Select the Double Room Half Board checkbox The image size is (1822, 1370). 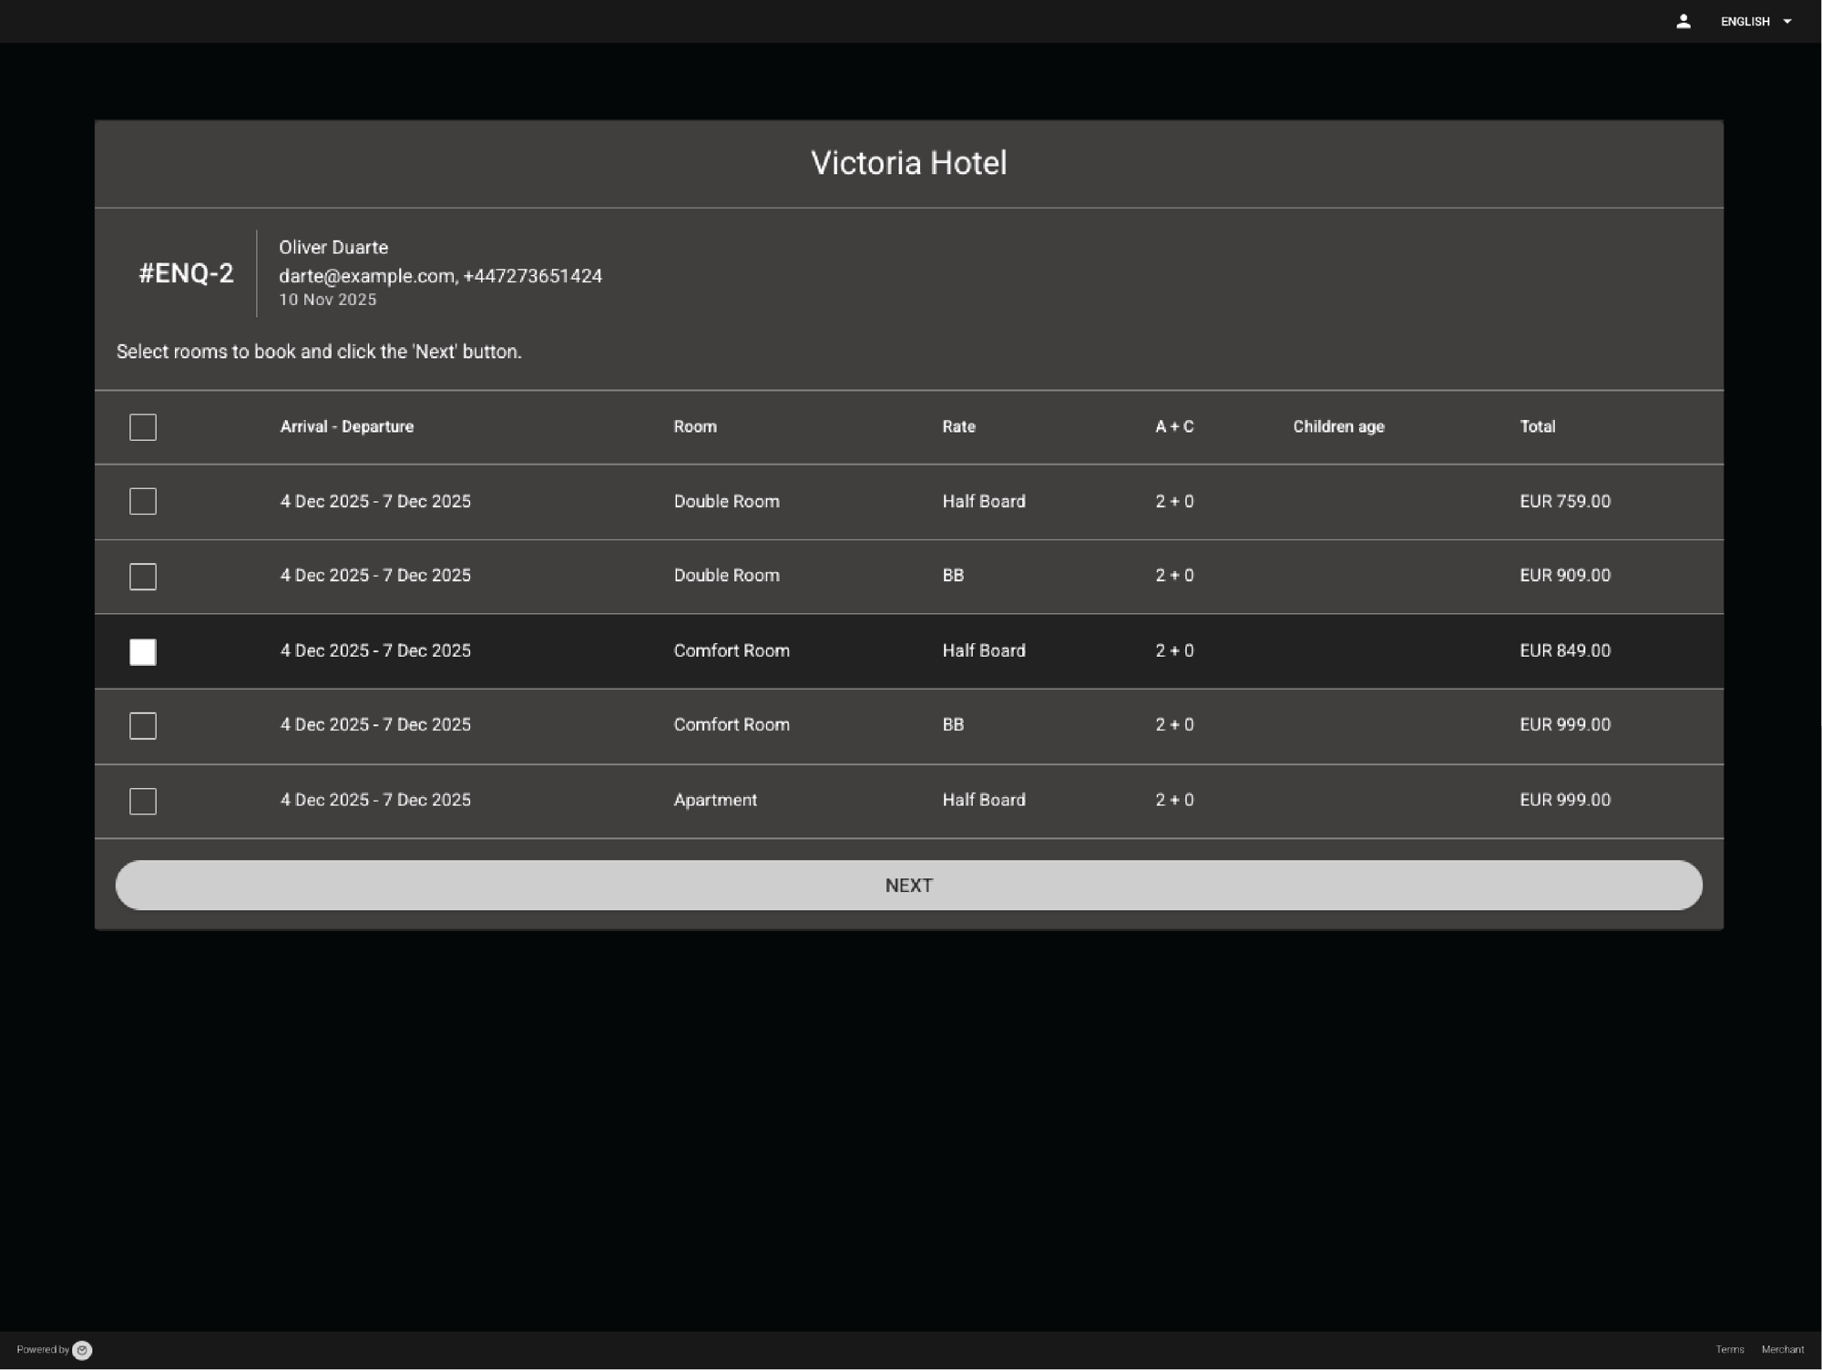click(x=142, y=501)
